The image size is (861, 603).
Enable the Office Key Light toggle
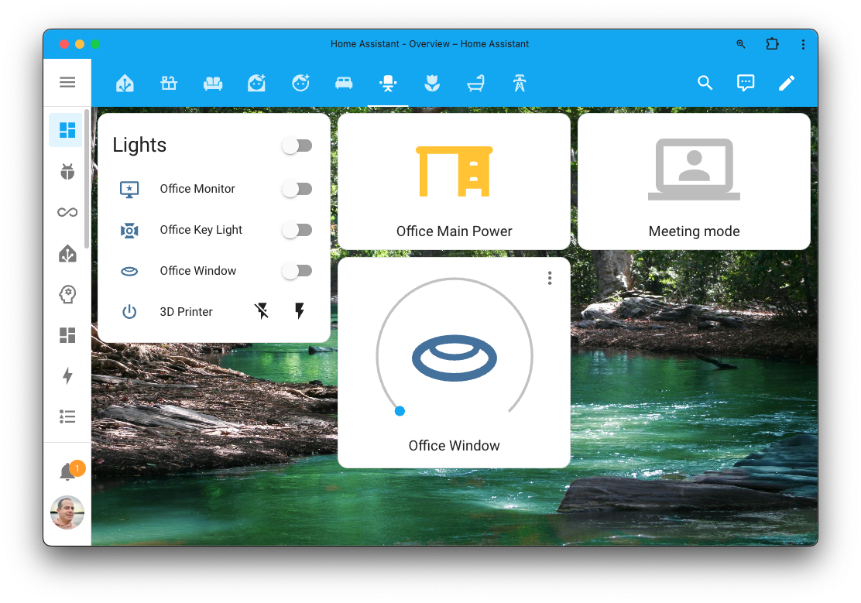pyautogui.click(x=297, y=229)
